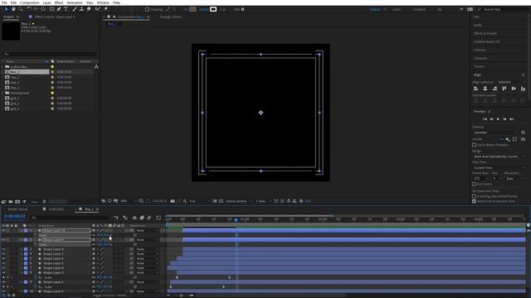This screenshot has width=531, height=298.
Task: Jump to first frame in Preview panel
Action: [x=485, y=119]
